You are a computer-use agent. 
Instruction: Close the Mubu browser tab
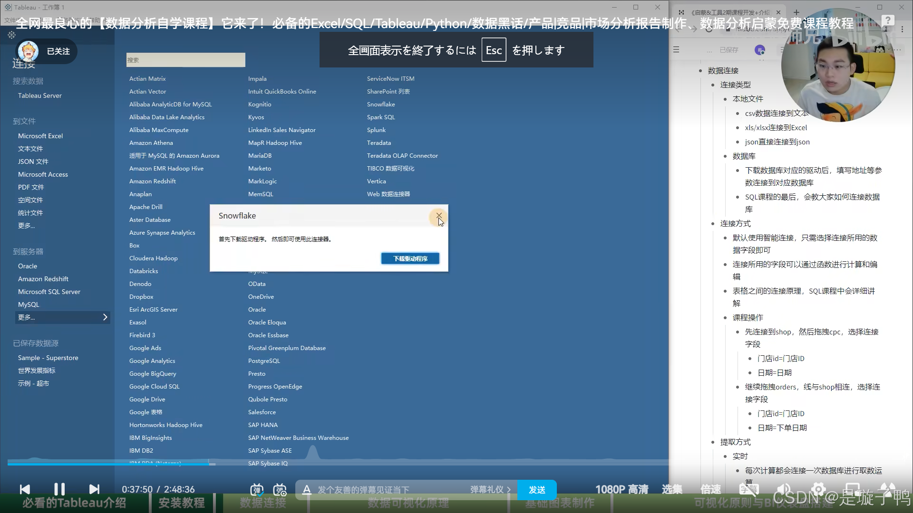click(778, 12)
